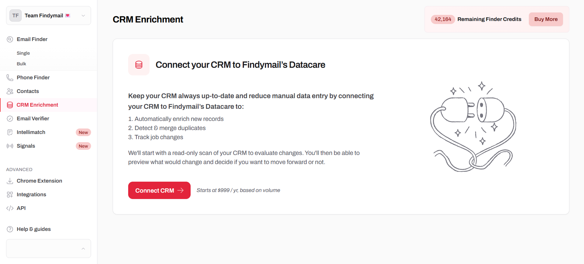Expand the bottom account menu chevron
The height and width of the screenshot is (264, 584).
point(83,249)
